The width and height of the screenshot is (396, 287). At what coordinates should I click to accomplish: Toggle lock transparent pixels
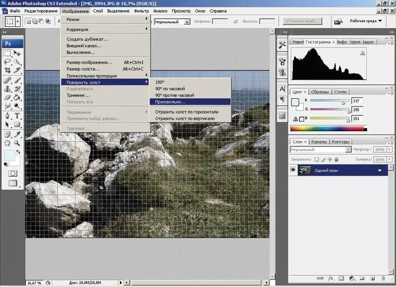tap(316, 159)
